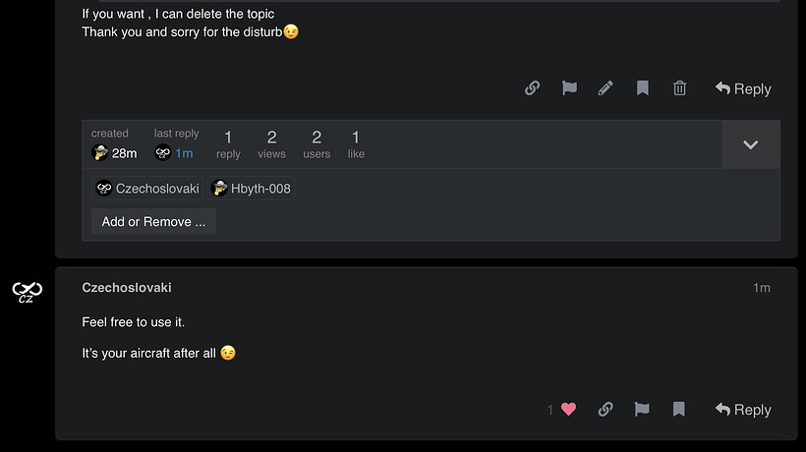Bookmark Czechoslovaki's reply
This screenshot has width=806, height=452.
679,410
